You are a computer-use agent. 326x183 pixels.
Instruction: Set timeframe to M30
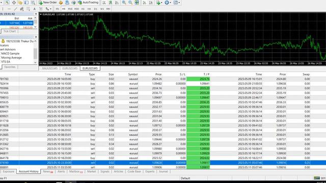[x=76, y=9]
